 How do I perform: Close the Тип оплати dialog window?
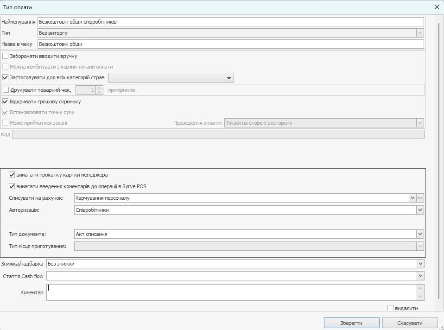click(x=436, y=7)
